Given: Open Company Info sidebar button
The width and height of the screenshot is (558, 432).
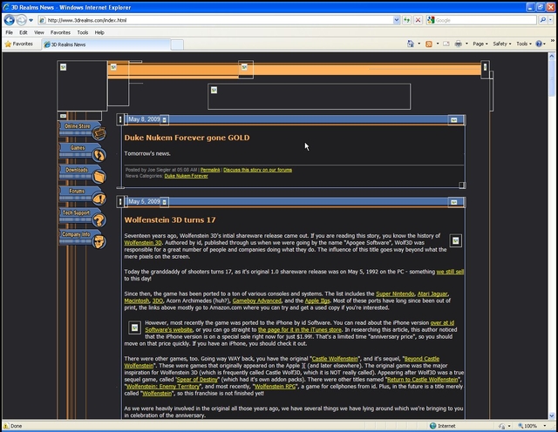Looking at the screenshot, I should 83,239.
